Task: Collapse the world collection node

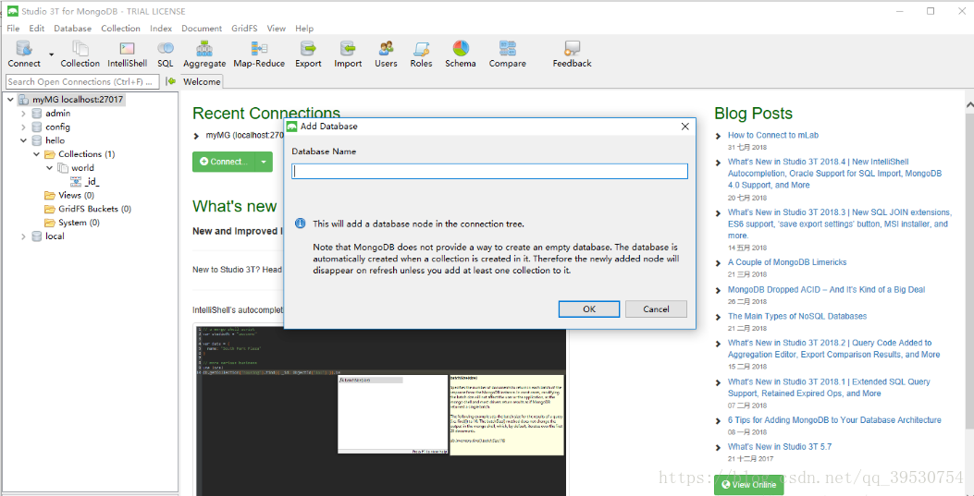Action: [x=50, y=168]
